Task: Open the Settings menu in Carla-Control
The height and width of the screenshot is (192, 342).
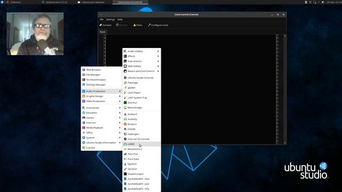Action: pos(110,20)
